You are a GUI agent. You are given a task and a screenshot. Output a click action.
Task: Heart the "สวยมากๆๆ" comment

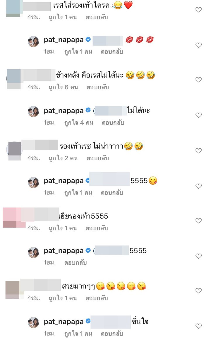click(198, 290)
